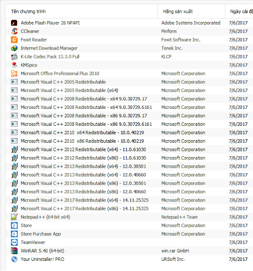The width and height of the screenshot is (253, 271).
Task: Select the Store app icon
Action: [x=14, y=225]
